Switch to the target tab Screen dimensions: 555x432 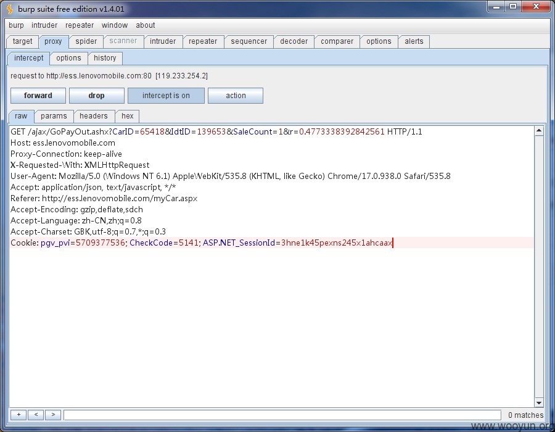22,41
